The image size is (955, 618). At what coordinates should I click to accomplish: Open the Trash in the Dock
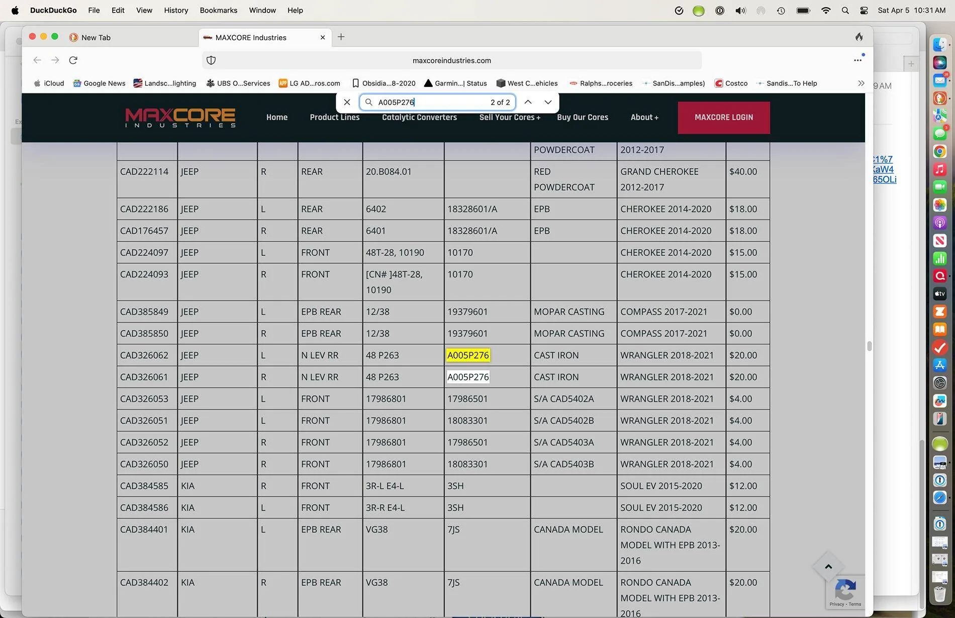(940, 594)
